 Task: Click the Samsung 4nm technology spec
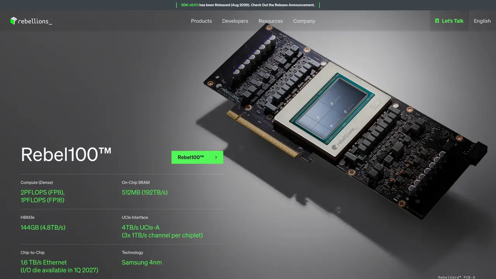tap(142, 262)
